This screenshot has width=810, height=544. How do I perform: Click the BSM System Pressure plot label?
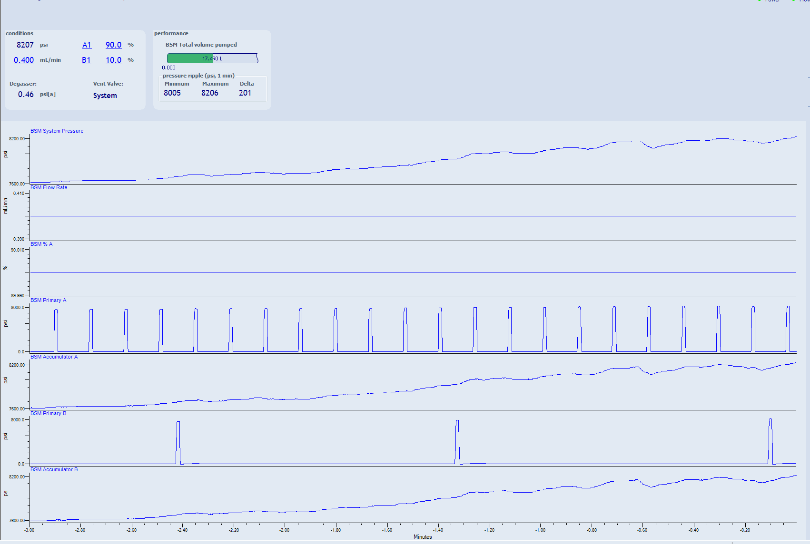click(57, 131)
